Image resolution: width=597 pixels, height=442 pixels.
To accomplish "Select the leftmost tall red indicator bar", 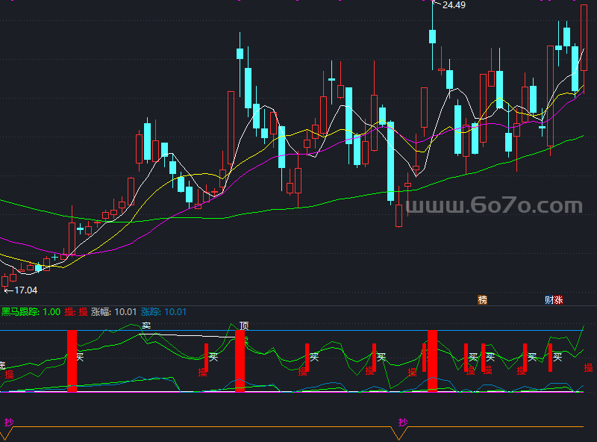I will 72,361.
